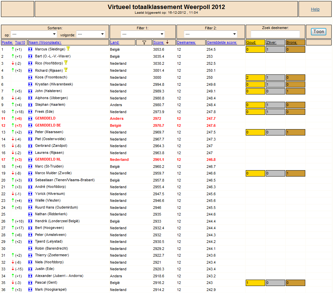Click the name Tjeerd (Lelystad)
Image resolution: width=333 pixels, height=293 pixels.
pyautogui.click(x=49, y=242)
